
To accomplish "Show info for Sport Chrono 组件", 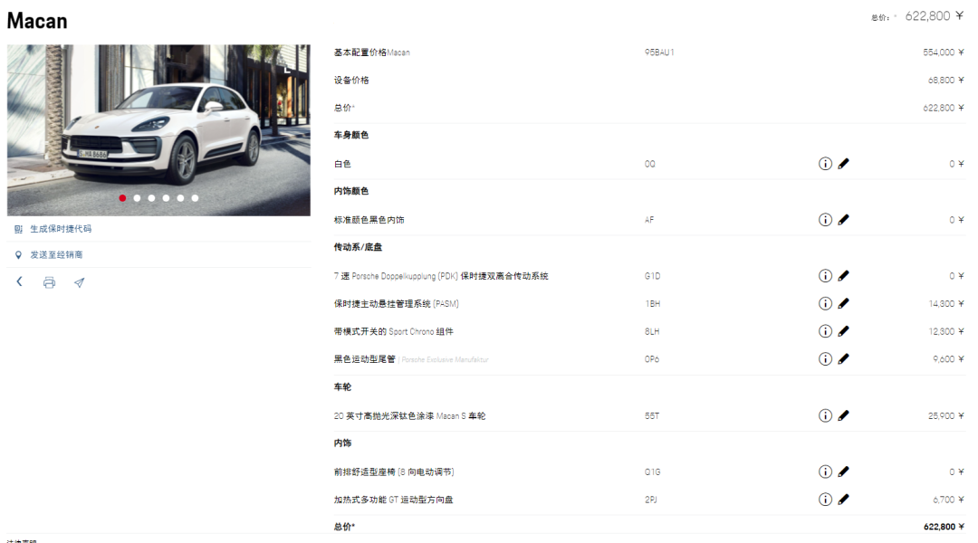I will point(825,331).
